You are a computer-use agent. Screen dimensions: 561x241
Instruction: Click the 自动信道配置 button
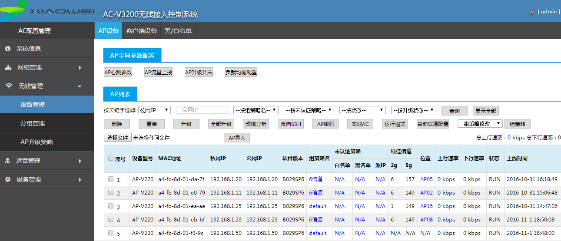[433, 124]
